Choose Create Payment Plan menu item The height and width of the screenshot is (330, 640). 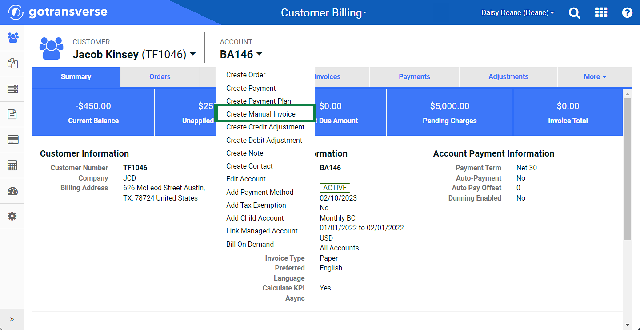(265, 101)
